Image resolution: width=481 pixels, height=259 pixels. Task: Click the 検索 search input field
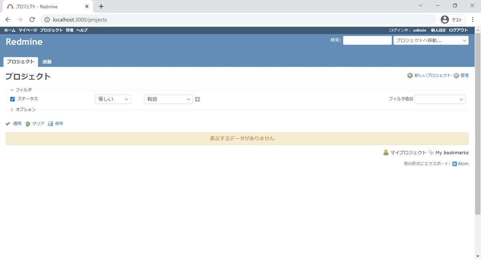click(367, 40)
